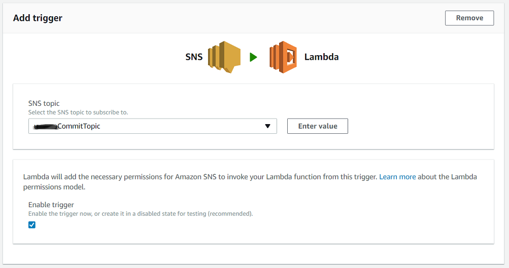Click the Add trigger heading
The height and width of the screenshot is (268, 509).
click(x=38, y=18)
